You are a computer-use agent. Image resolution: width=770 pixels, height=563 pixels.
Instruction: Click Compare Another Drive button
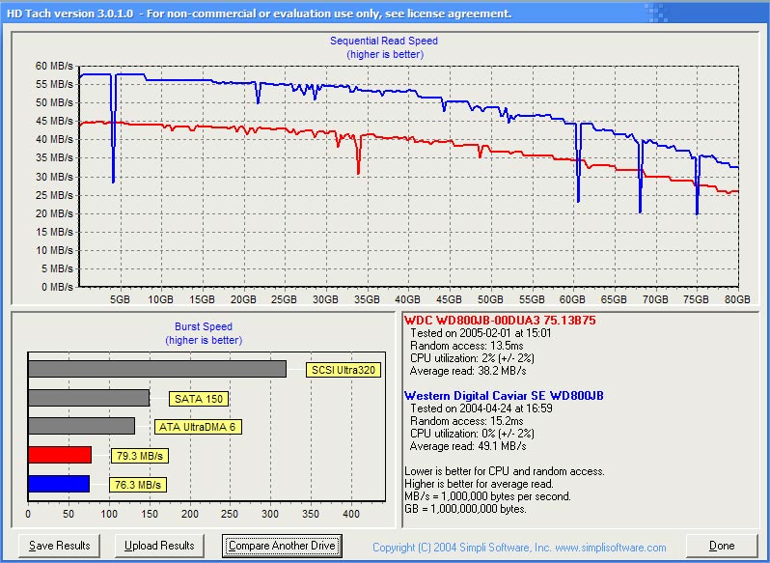tap(282, 546)
